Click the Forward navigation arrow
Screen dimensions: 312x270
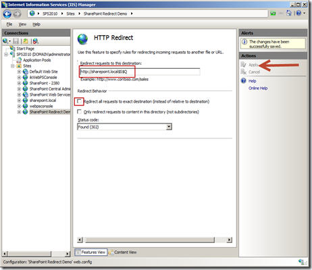click(17, 14)
